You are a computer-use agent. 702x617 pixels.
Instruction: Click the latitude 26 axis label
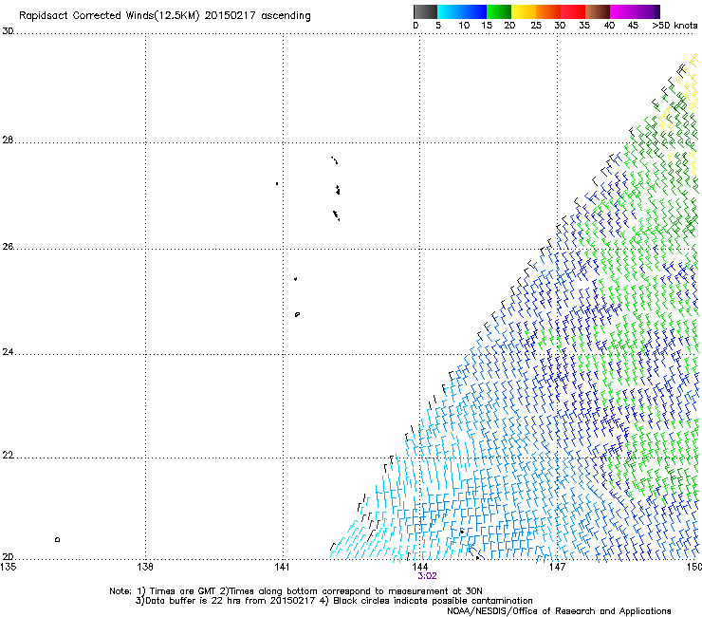(8, 247)
